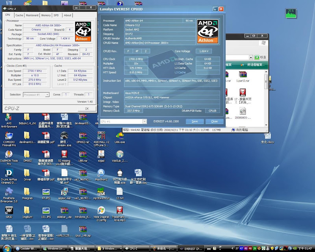
Task: Click the taskbar clock
Action: (305, 248)
